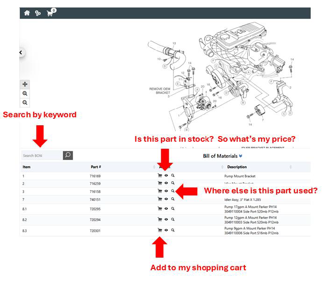Zoom out of the parts diagram
Screen dimensions: 329x290
[x=25, y=102]
